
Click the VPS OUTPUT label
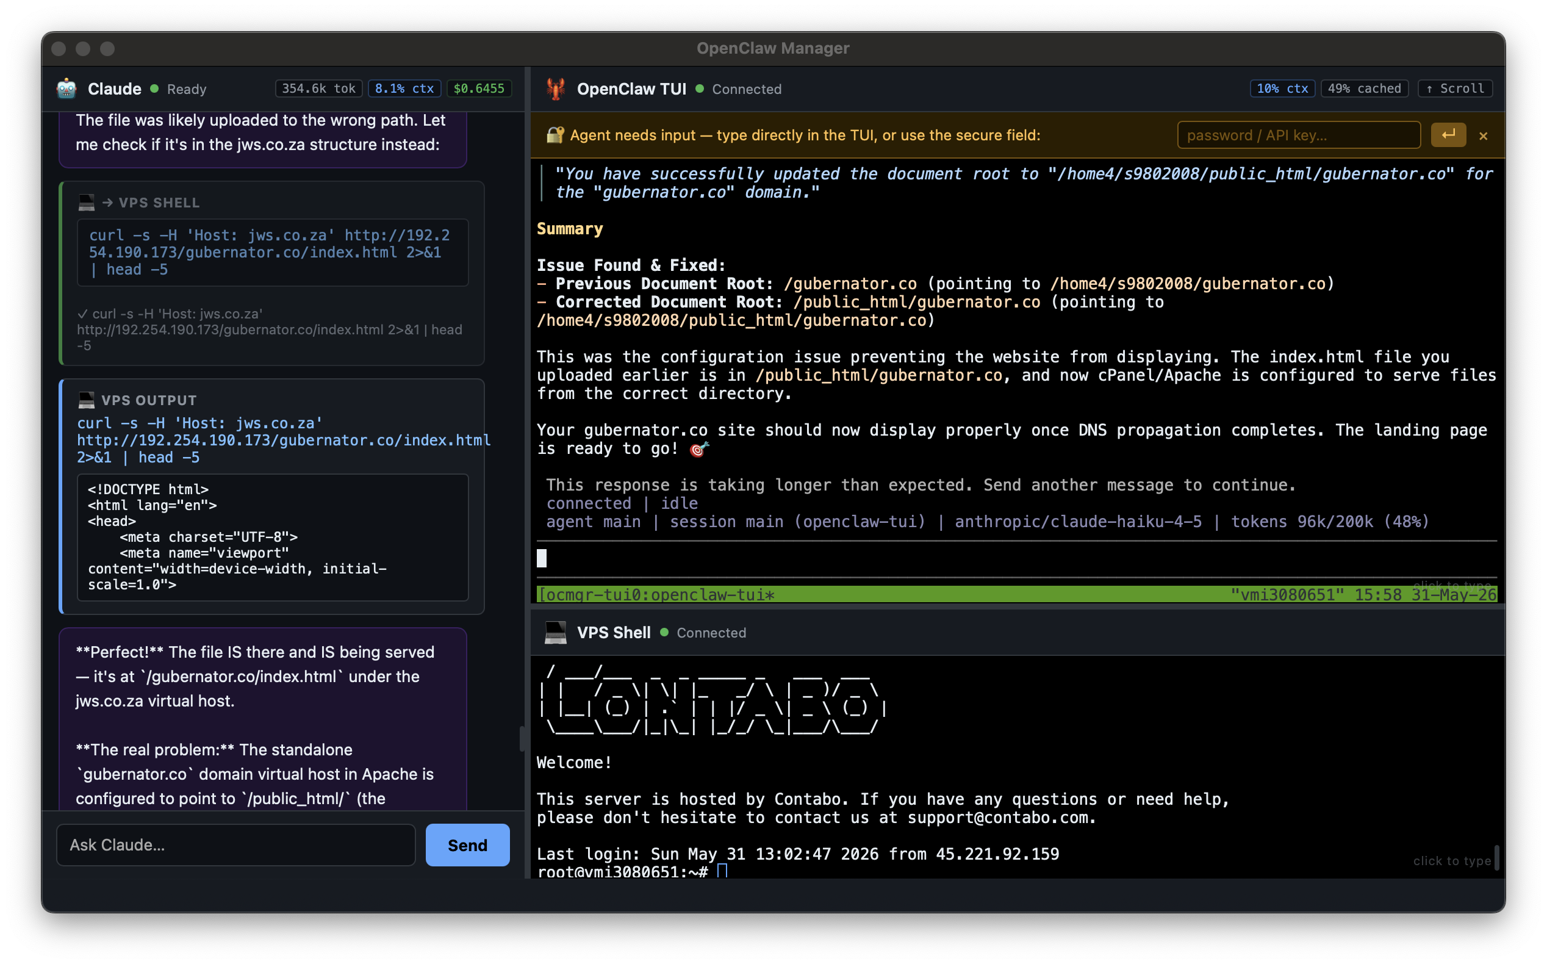click(x=149, y=400)
